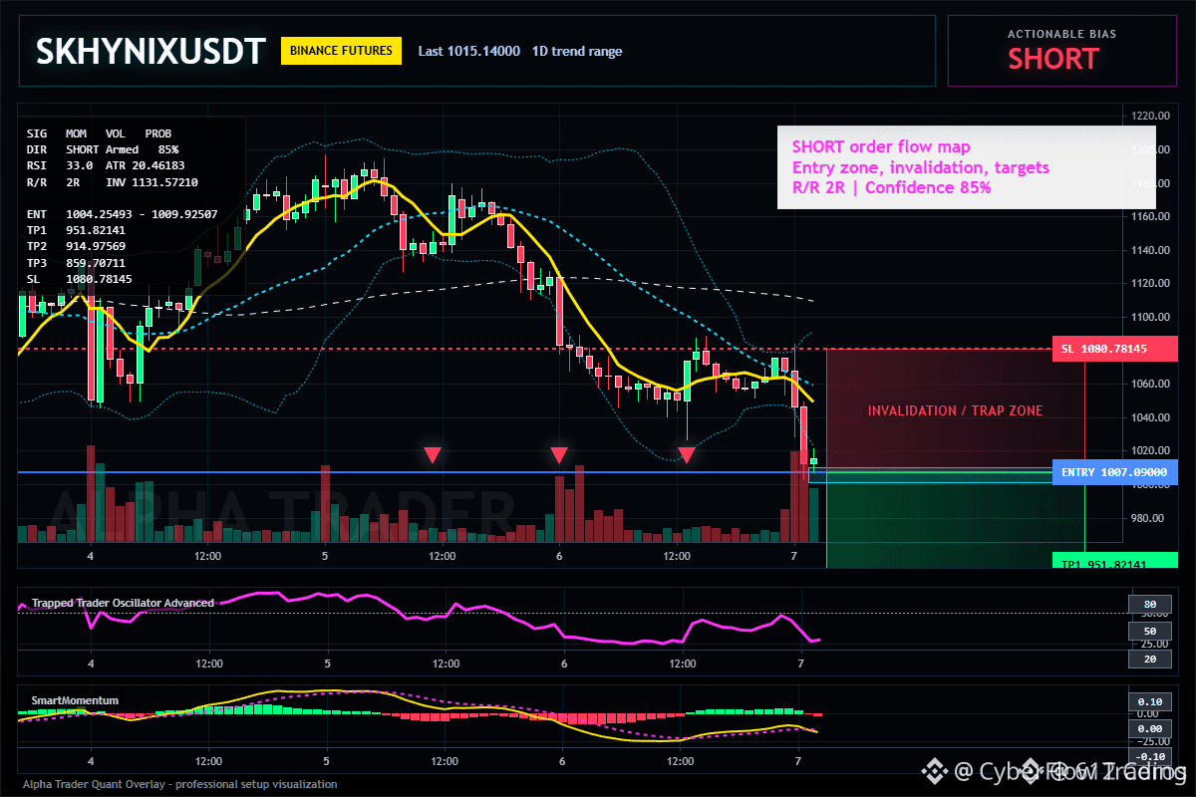1196x797 pixels.
Task: Click the R/R 2R | Confidence 85% annotation line
Action: (892, 187)
